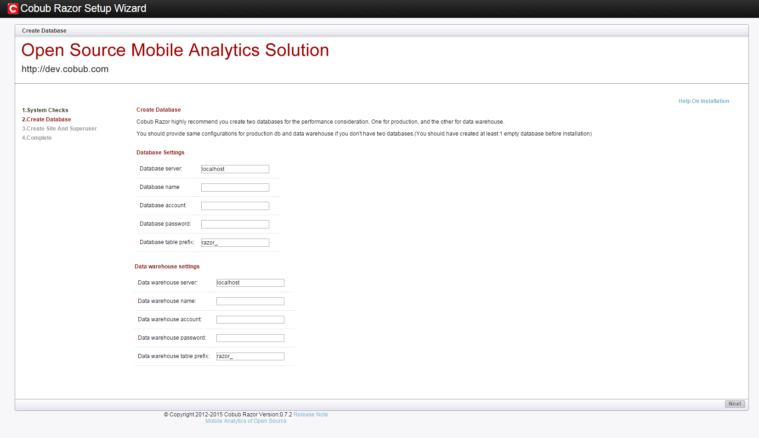Focus the Database account input field

tap(235, 206)
